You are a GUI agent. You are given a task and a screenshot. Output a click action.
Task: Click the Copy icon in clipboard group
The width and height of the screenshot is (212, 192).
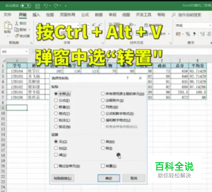click(17, 30)
